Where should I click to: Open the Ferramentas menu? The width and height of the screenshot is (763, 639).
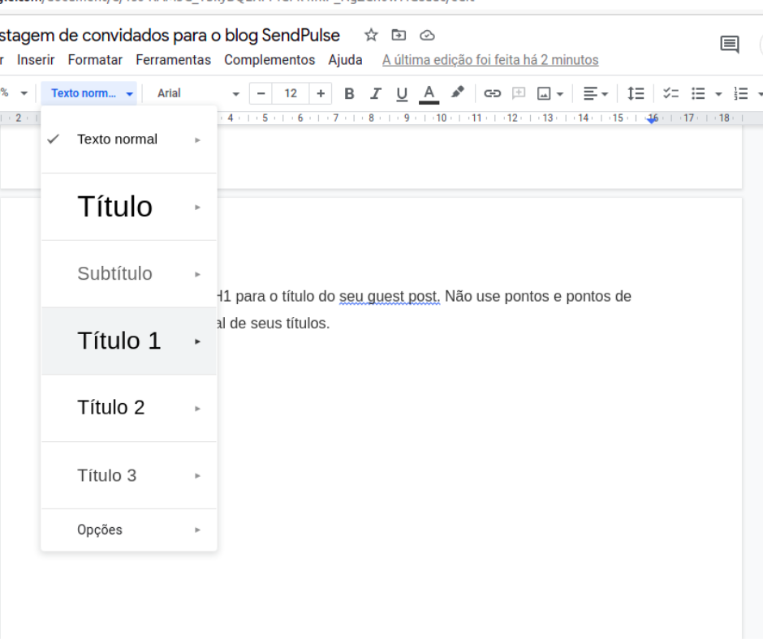coord(173,60)
